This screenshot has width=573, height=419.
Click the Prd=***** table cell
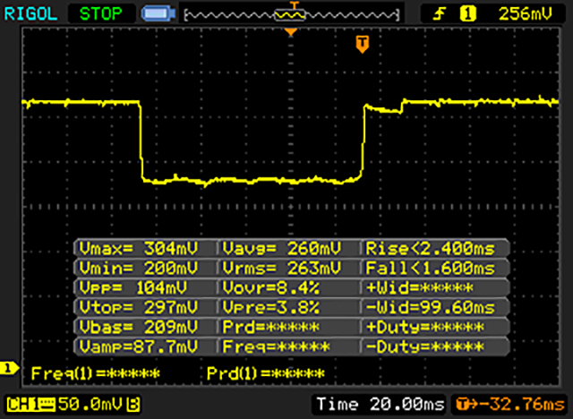(270, 327)
